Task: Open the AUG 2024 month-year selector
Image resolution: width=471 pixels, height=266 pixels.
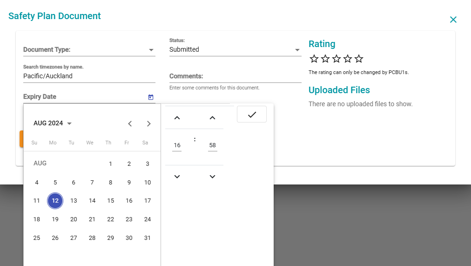Action: tap(53, 123)
